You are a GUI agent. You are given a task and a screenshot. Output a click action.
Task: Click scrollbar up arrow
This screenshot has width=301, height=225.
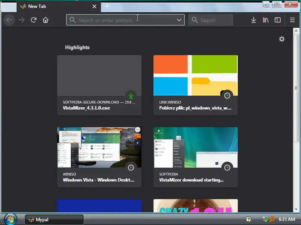point(296,31)
